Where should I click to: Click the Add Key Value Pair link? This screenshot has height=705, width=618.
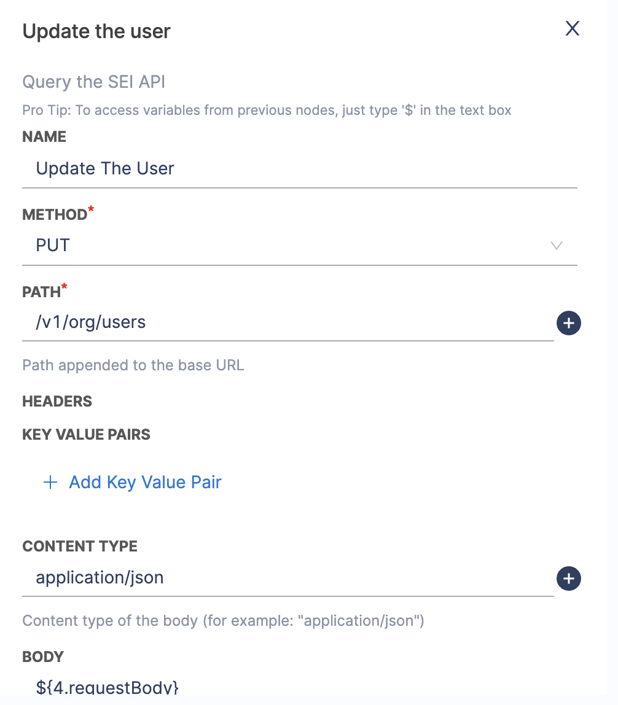coord(145,483)
